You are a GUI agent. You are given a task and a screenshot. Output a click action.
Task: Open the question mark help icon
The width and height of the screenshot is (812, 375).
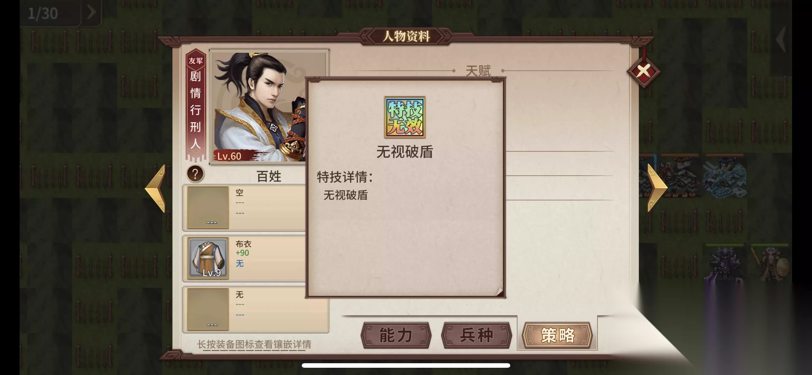pyautogui.click(x=195, y=174)
